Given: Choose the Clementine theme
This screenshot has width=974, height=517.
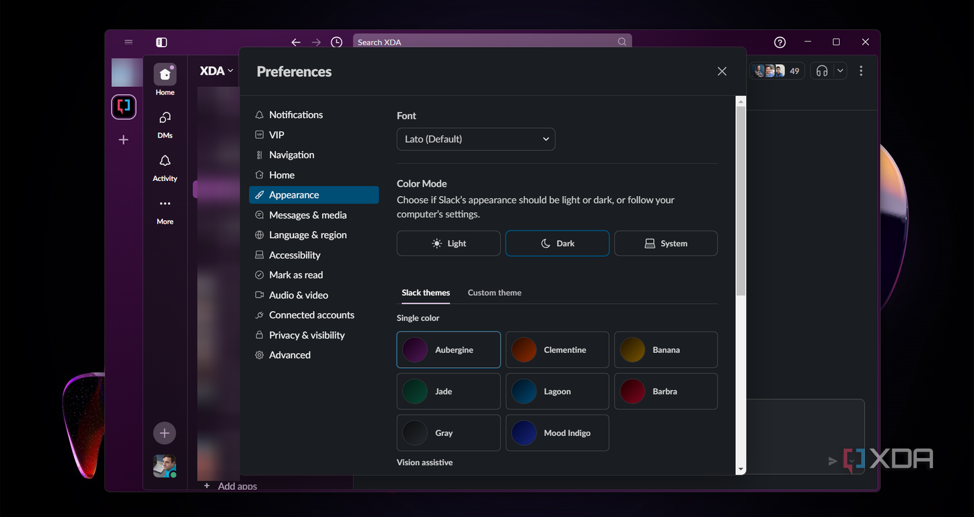Looking at the screenshot, I should coord(557,350).
